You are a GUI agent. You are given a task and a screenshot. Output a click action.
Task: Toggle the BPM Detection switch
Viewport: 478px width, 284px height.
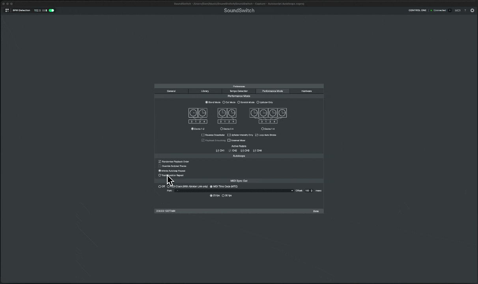click(x=51, y=10)
